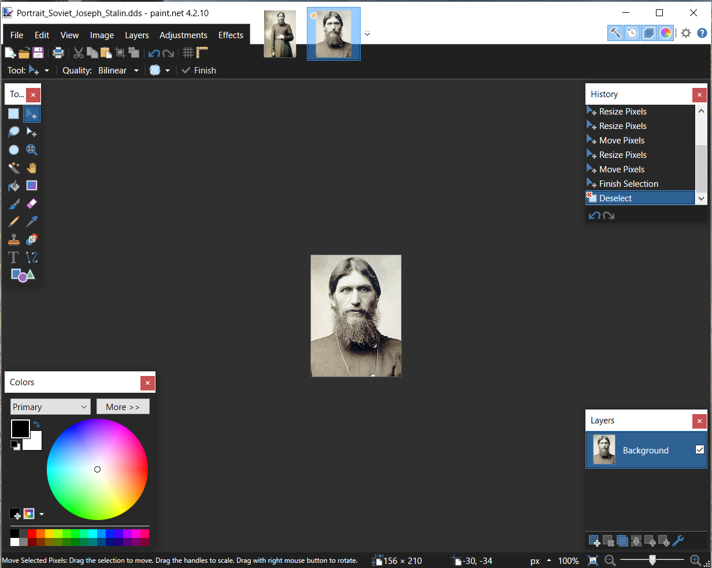Select the Move Selected Pixels tool in Tools panel
The height and width of the screenshot is (568, 712).
(32, 114)
